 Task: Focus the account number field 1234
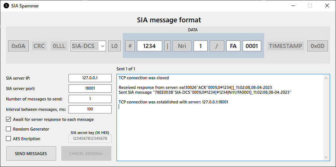[x=150, y=46]
